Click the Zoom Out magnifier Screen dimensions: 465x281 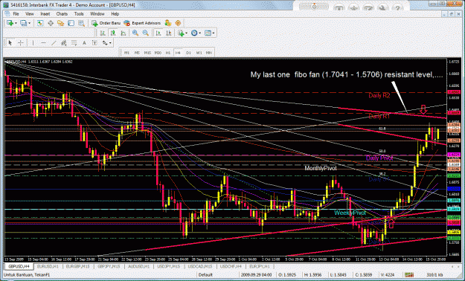pyautogui.click(x=145, y=33)
